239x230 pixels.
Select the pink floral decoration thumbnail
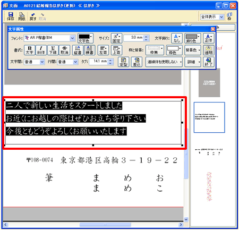(209, 186)
